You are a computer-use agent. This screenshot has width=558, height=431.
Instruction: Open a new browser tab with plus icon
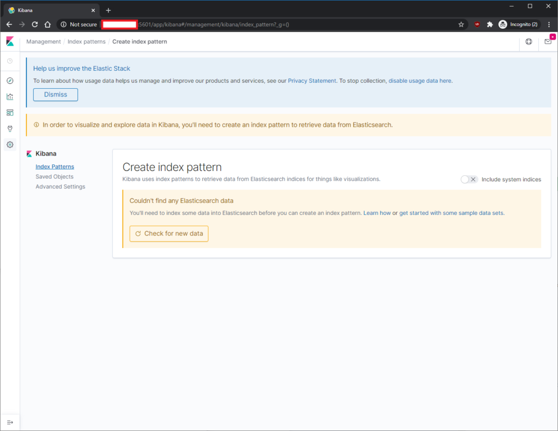coord(108,10)
